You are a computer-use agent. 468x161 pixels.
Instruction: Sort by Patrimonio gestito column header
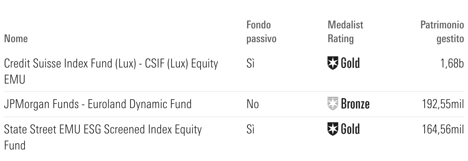coord(442,32)
